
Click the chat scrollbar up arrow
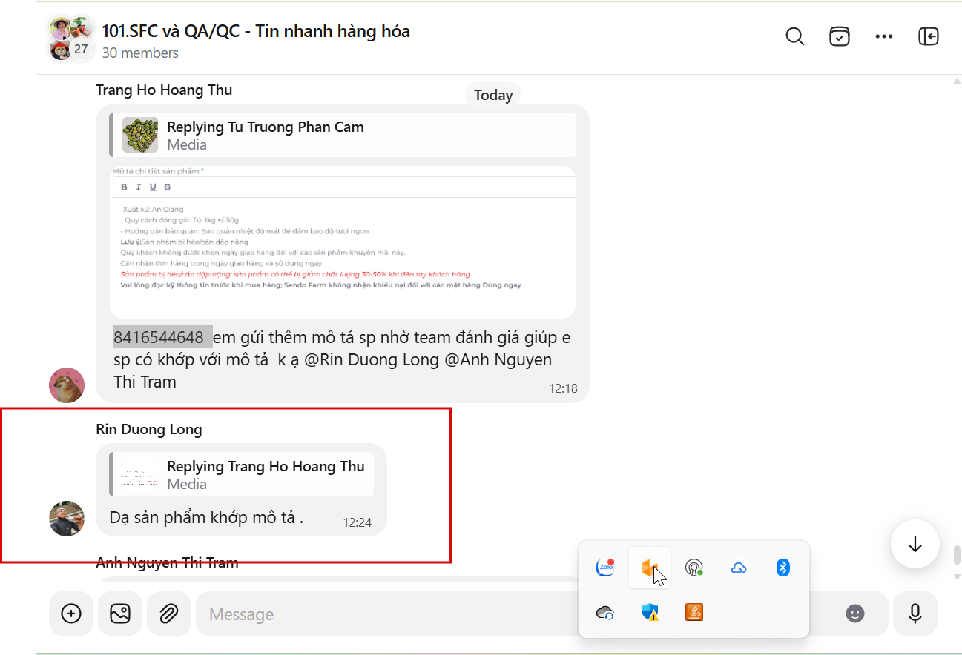(957, 81)
